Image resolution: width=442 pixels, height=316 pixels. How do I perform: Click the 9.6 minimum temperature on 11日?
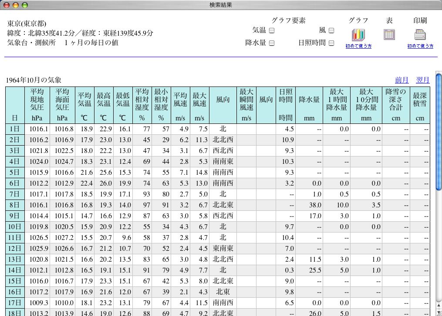point(127,238)
